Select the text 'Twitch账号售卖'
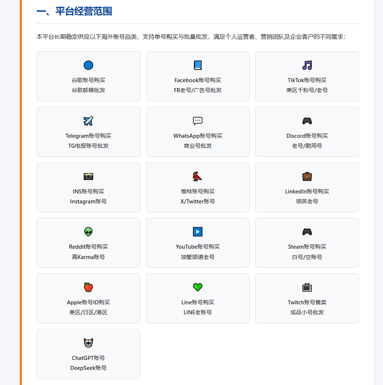Screen dimensions: 383x385 click(307, 302)
